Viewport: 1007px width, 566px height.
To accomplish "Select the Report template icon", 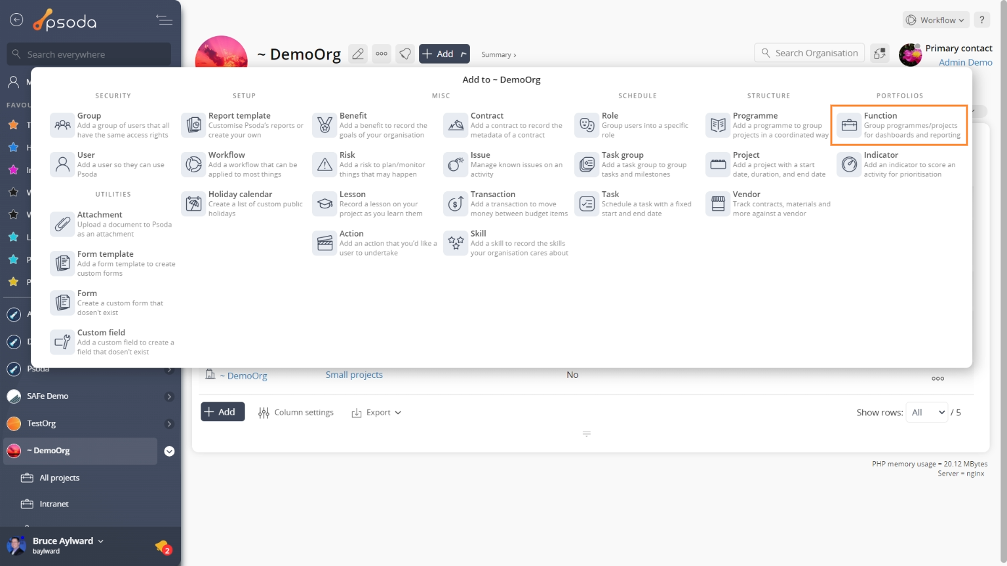I will pos(194,125).
